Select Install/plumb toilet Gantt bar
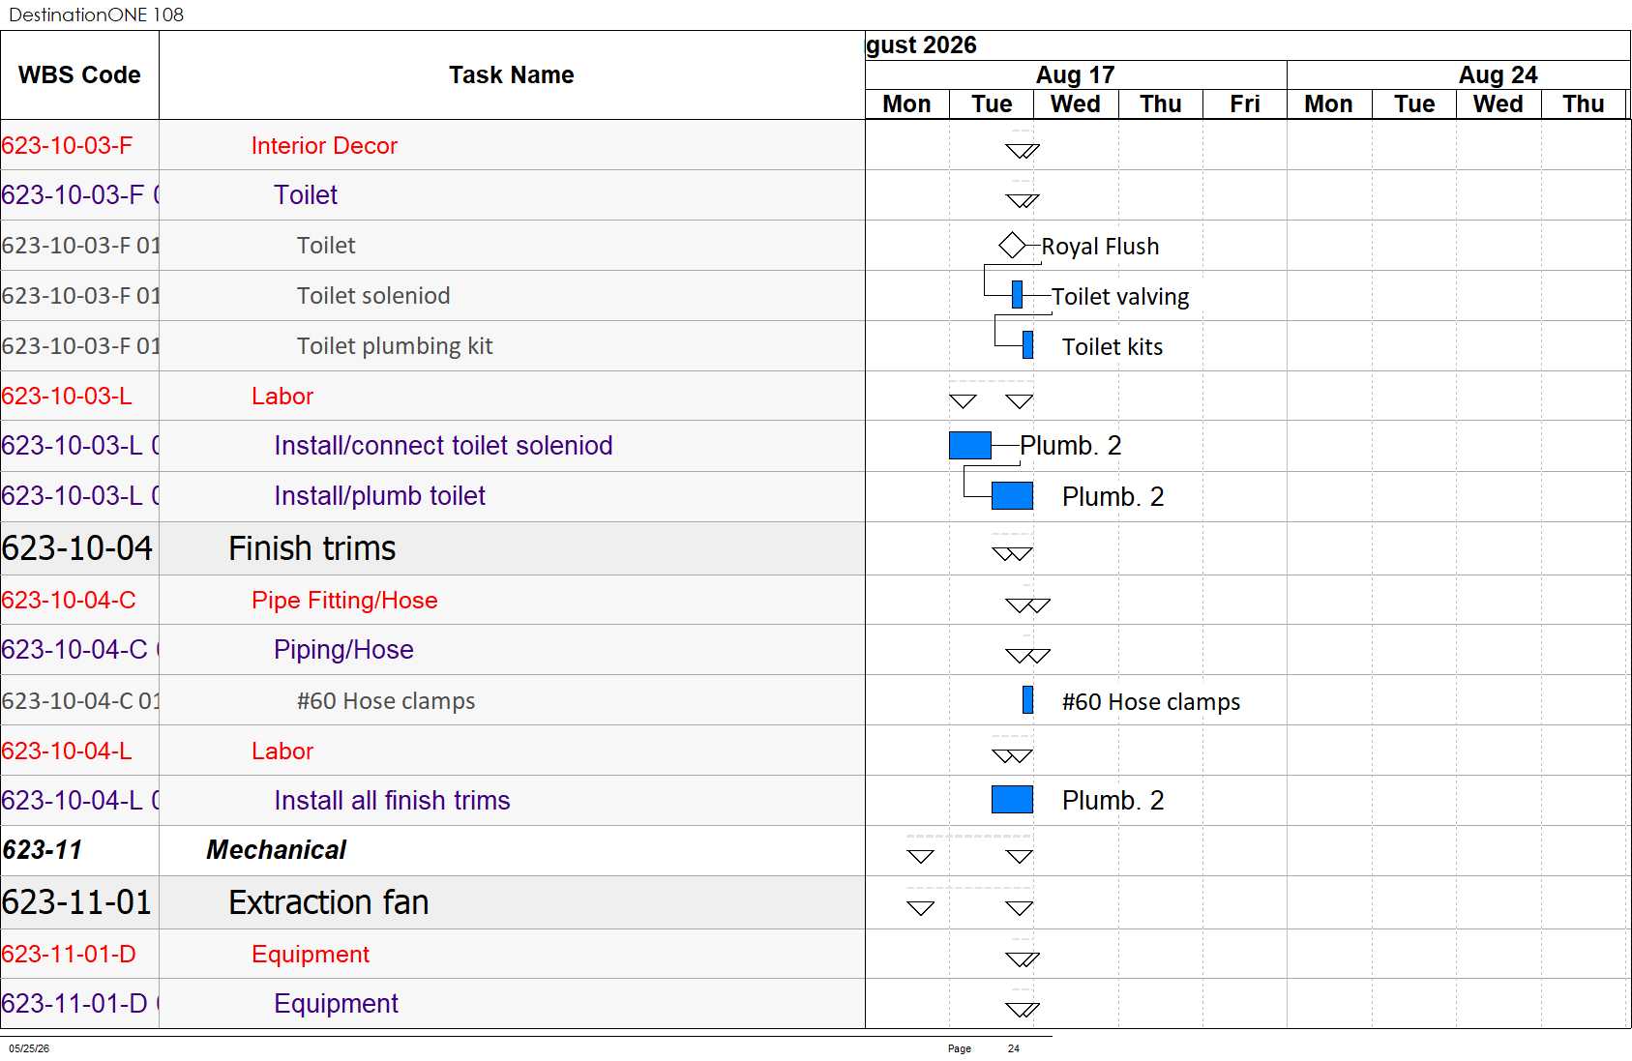The height and width of the screenshot is (1061, 1632). click(x=1012, y=496)
